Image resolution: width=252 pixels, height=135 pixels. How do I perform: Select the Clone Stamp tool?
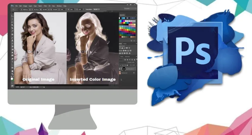[12, 41]
